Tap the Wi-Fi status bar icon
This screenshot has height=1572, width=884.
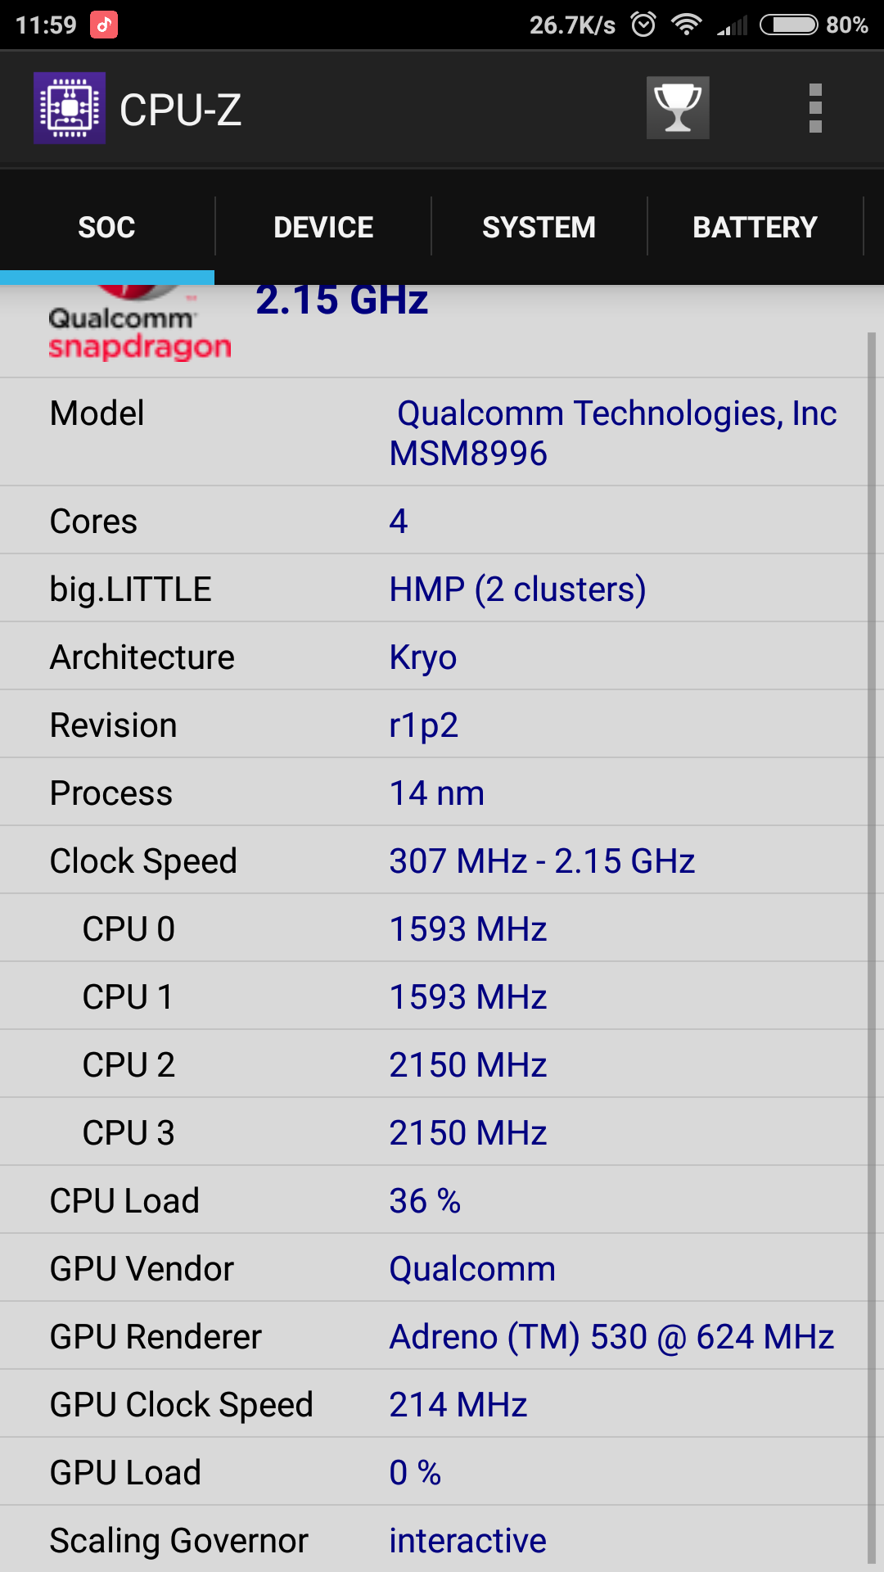point(686,25)
